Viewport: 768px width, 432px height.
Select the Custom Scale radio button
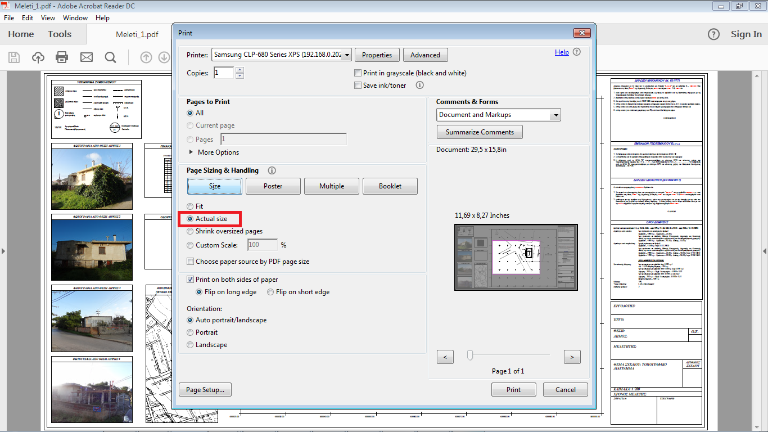click(190, 245)
